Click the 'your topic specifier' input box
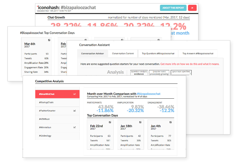This screenshot has width=238, height=166. (181, 72)
